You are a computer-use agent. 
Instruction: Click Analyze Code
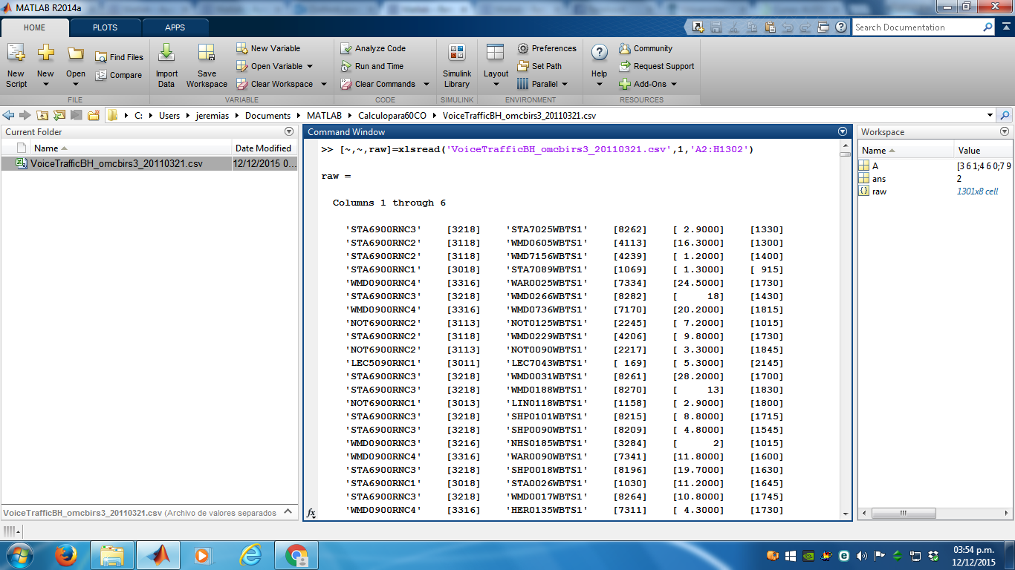(373, 48)
